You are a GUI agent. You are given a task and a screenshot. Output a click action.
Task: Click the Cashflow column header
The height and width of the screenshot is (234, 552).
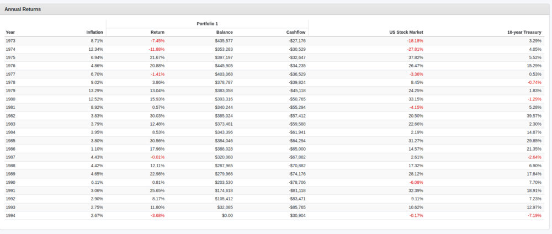(296, 32)
